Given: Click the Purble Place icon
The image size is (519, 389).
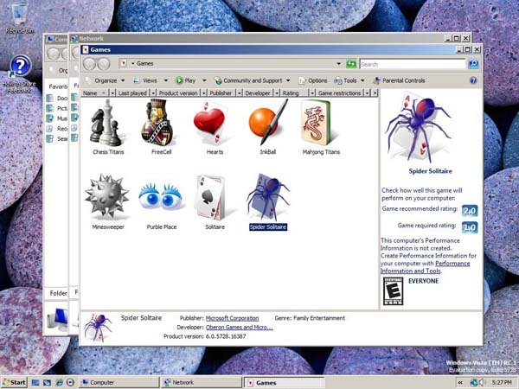Looking at the screenshot, I should point(161,197).
